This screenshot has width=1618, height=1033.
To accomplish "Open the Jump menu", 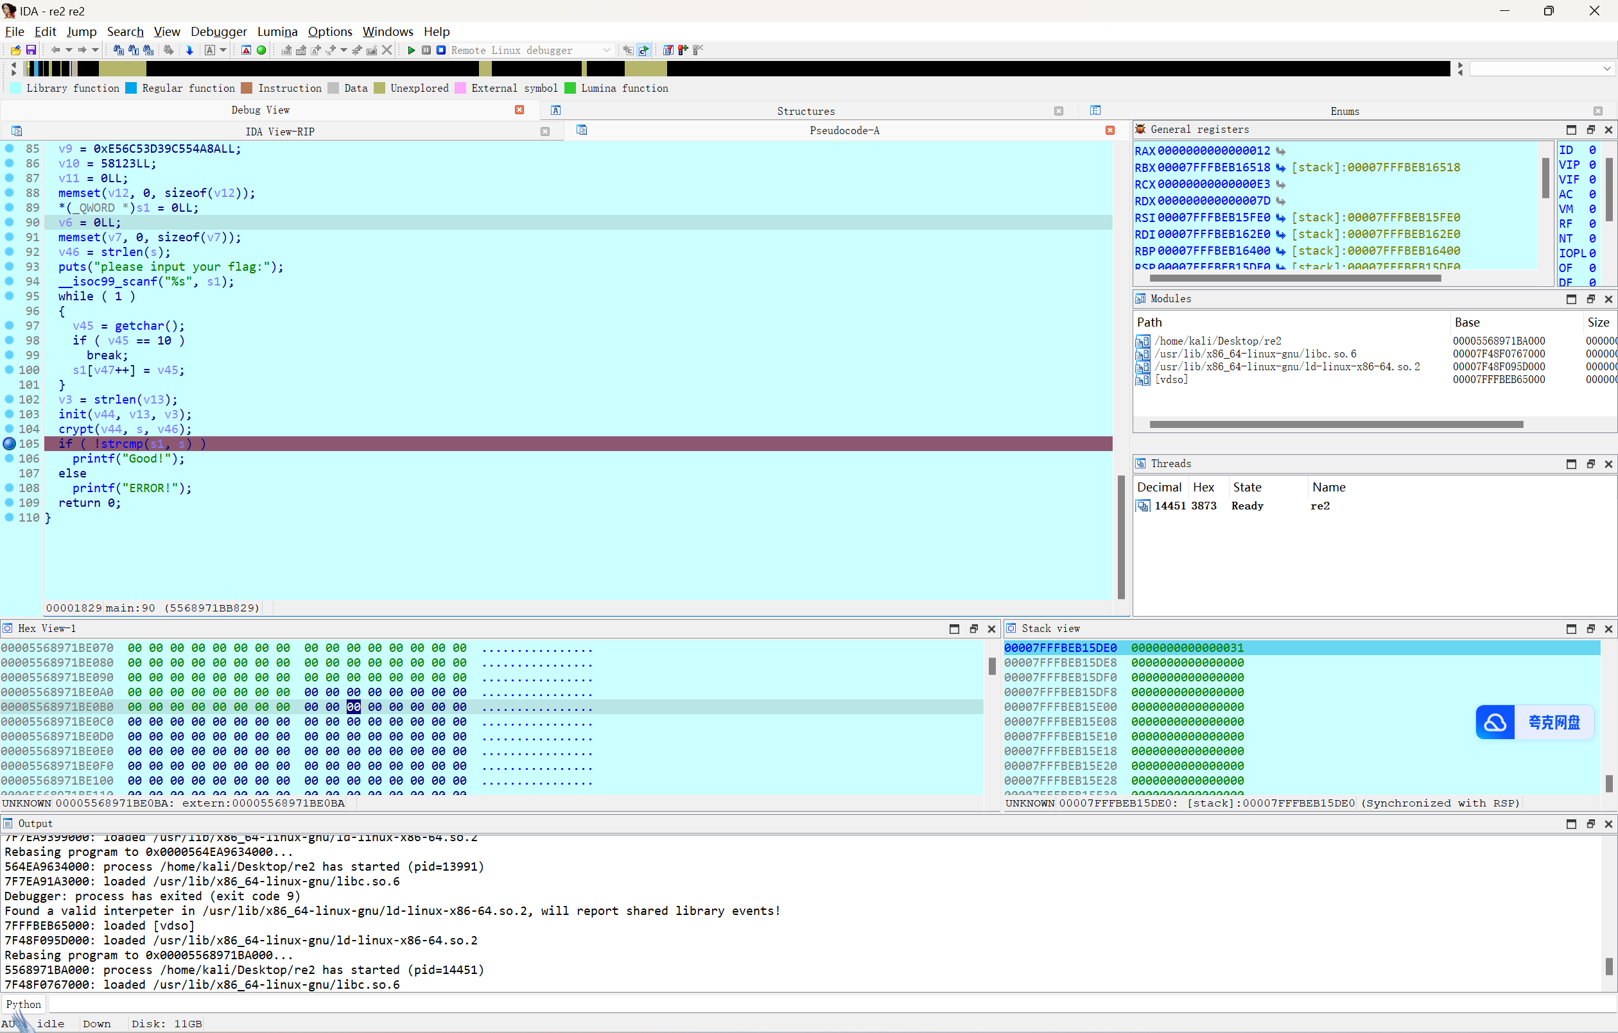I will tap(82, 31).
